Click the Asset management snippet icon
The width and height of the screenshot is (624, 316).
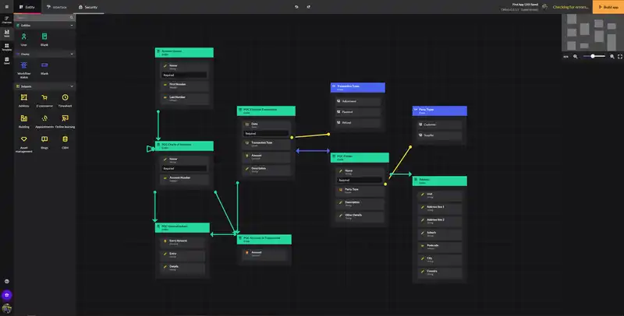coord(23,139)
